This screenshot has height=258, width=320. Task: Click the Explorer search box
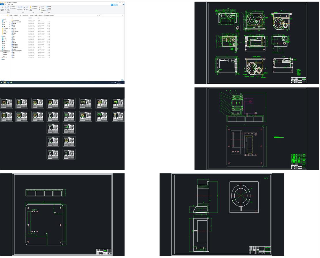(113, 15)
